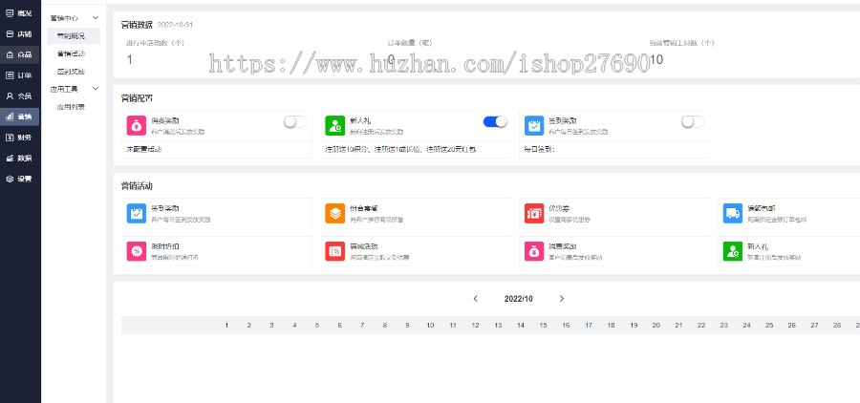Open the 会员 members icon in the main sidebar
This screenshot has width=860, height=403.
point(10,95)
